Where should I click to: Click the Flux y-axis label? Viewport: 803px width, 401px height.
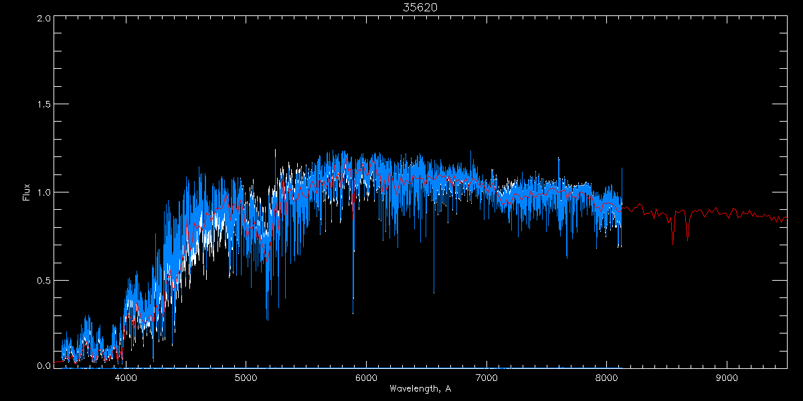27,192
